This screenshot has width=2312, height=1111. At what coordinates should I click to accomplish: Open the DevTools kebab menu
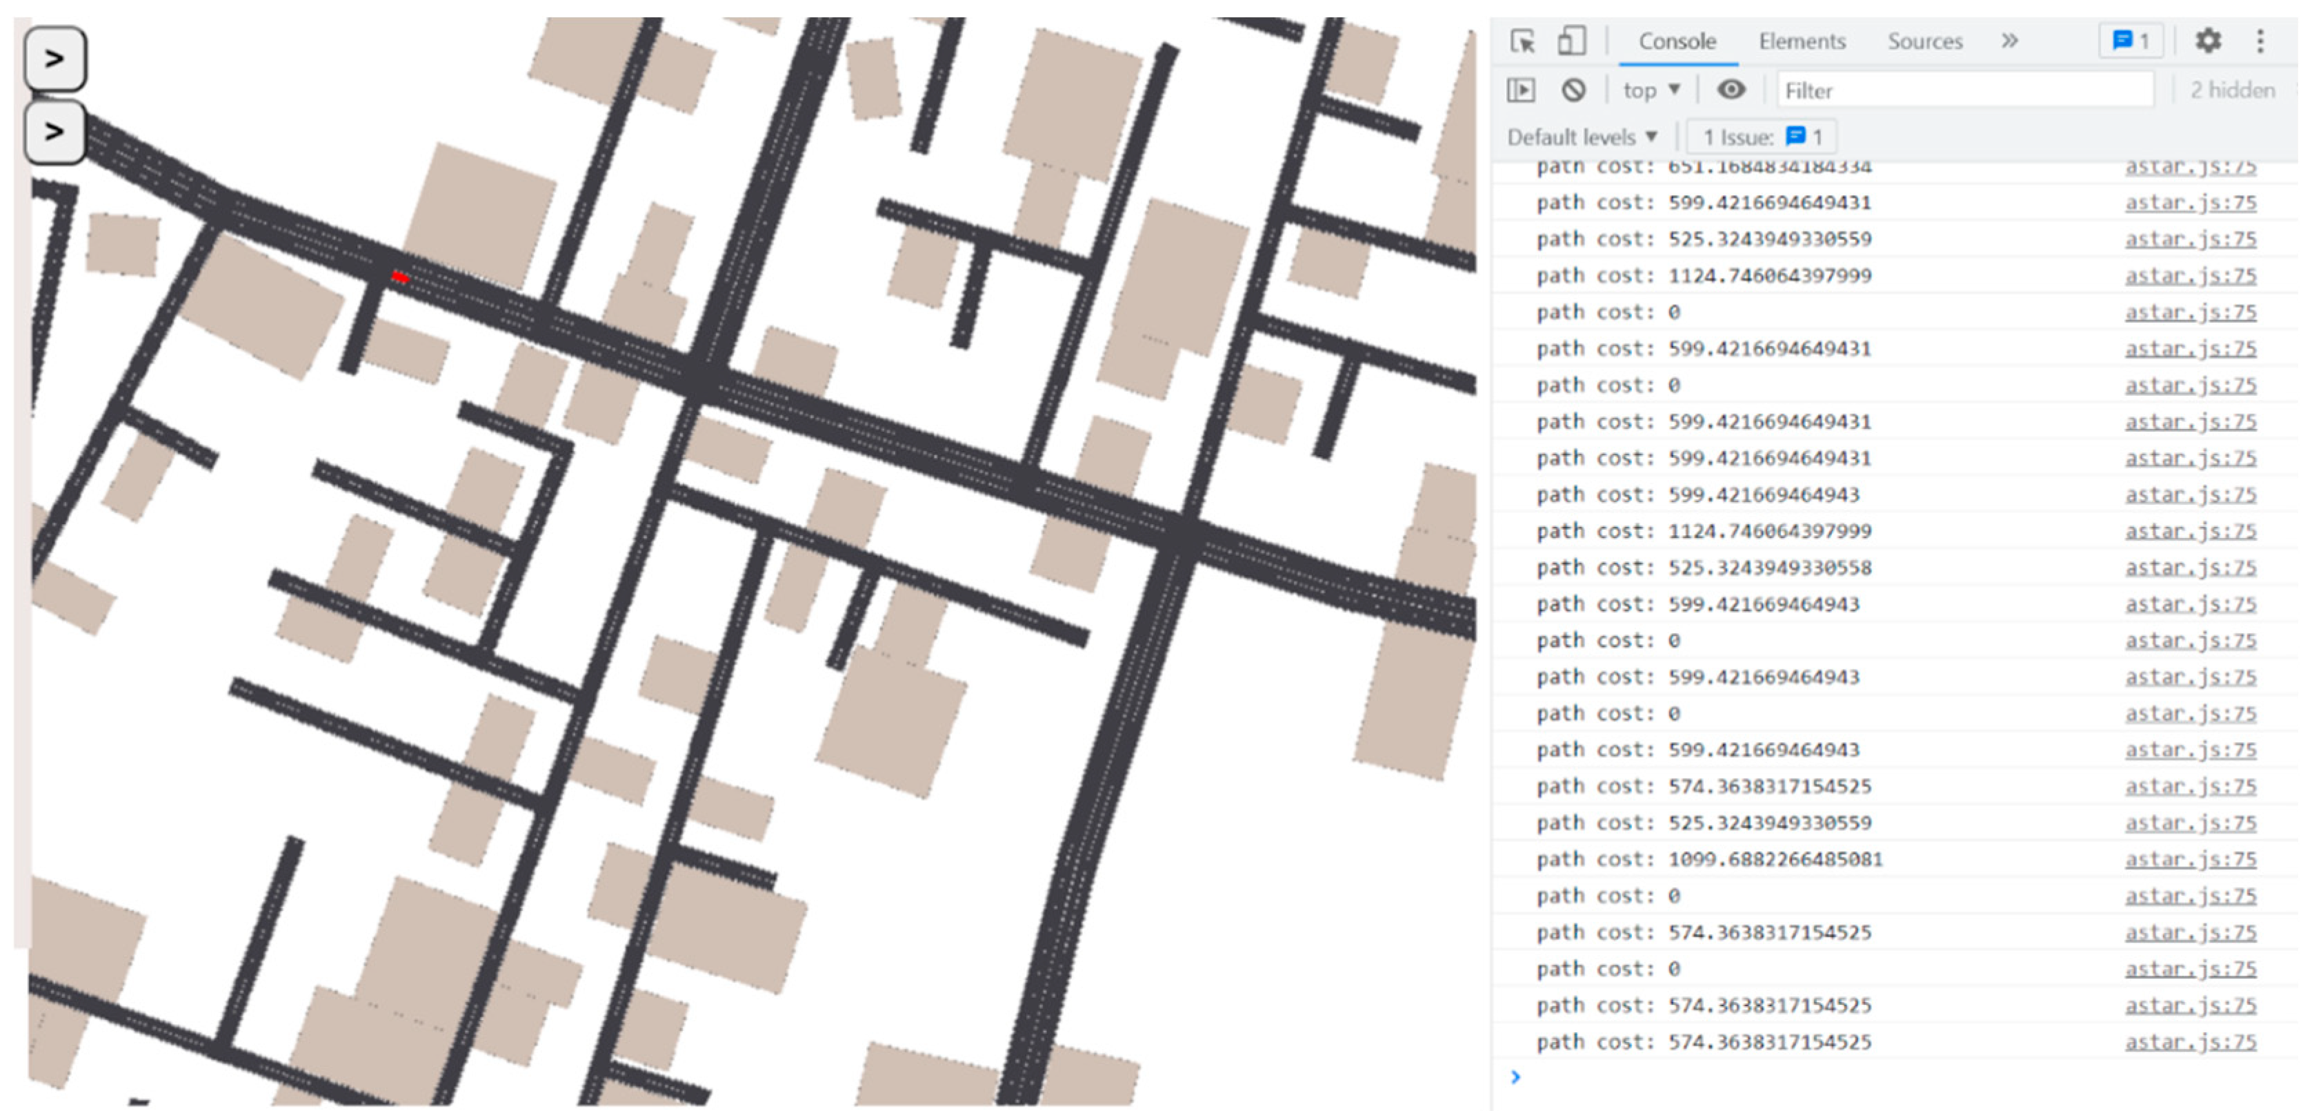click(x=2260, y=41)
